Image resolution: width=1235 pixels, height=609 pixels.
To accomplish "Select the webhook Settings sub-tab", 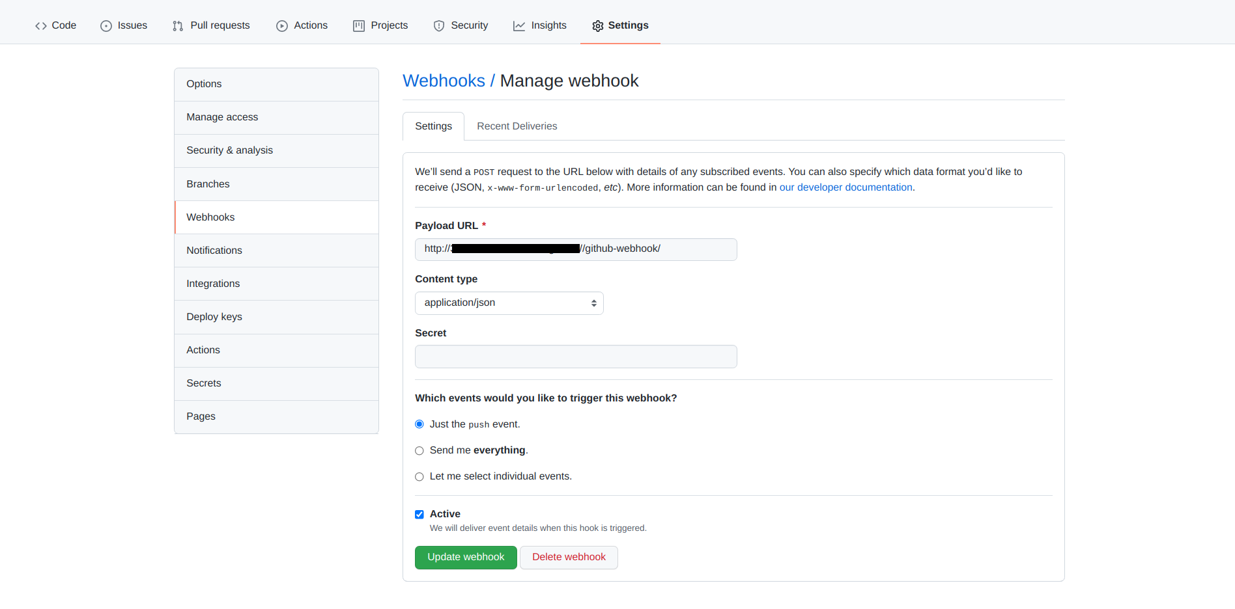I will (433, 126).
